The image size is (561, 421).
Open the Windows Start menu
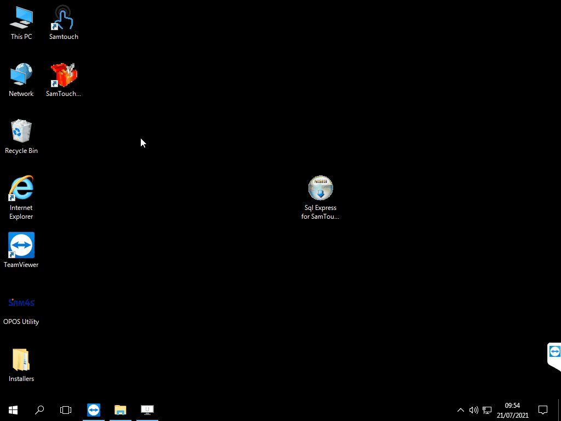click(13, 409)
